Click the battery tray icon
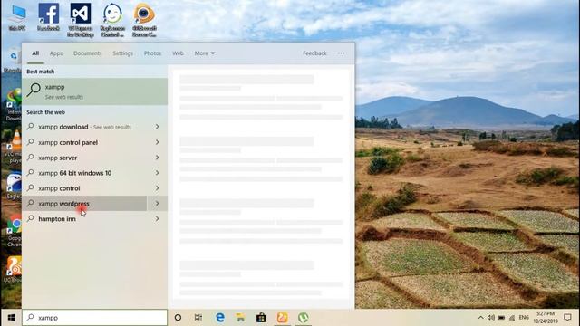This screenshot has height=326, width=580. [501, 318]
